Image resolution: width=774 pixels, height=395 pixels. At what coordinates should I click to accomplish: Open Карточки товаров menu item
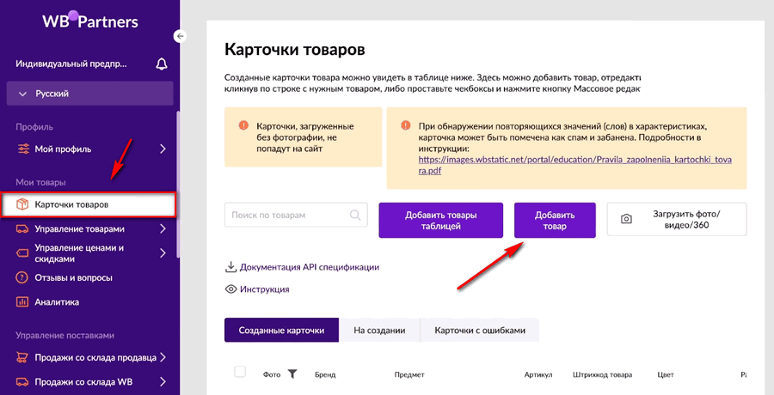89,204
